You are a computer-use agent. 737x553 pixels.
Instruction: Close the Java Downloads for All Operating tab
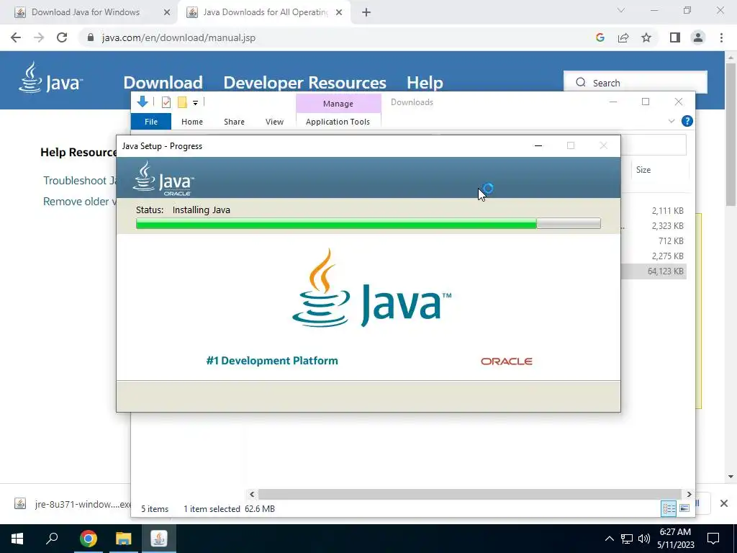(x=339, y=12)
